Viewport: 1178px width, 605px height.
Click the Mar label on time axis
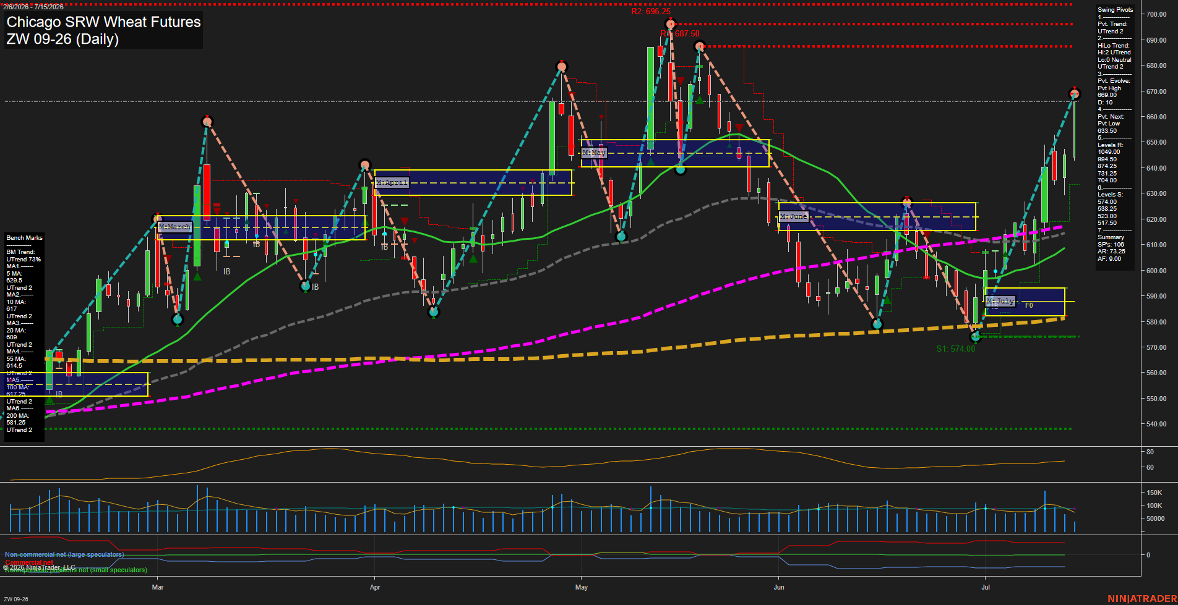(x=158, y=587)
